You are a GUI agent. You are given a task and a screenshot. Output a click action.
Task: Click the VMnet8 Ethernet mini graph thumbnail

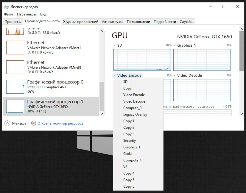pos(15,67)
